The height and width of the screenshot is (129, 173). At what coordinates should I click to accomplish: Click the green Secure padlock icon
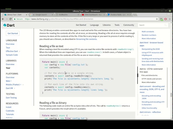(x=15, y=19)
